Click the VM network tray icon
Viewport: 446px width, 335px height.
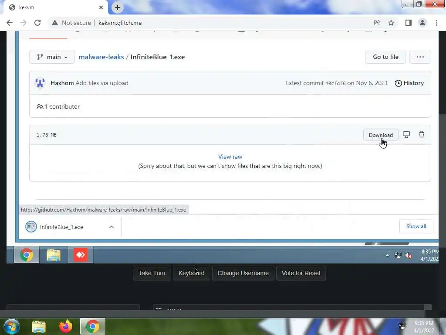[398, 256]
